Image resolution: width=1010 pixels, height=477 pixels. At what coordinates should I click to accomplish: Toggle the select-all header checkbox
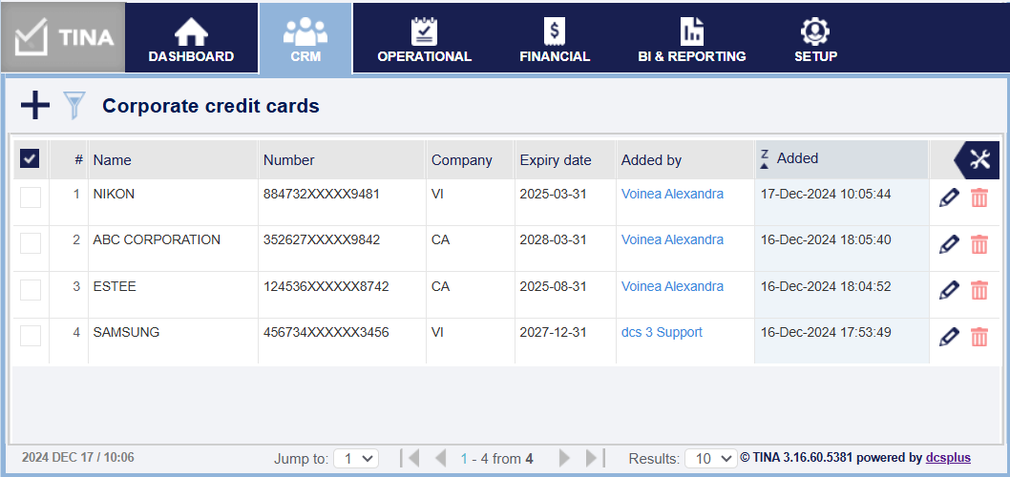(30, 160)
